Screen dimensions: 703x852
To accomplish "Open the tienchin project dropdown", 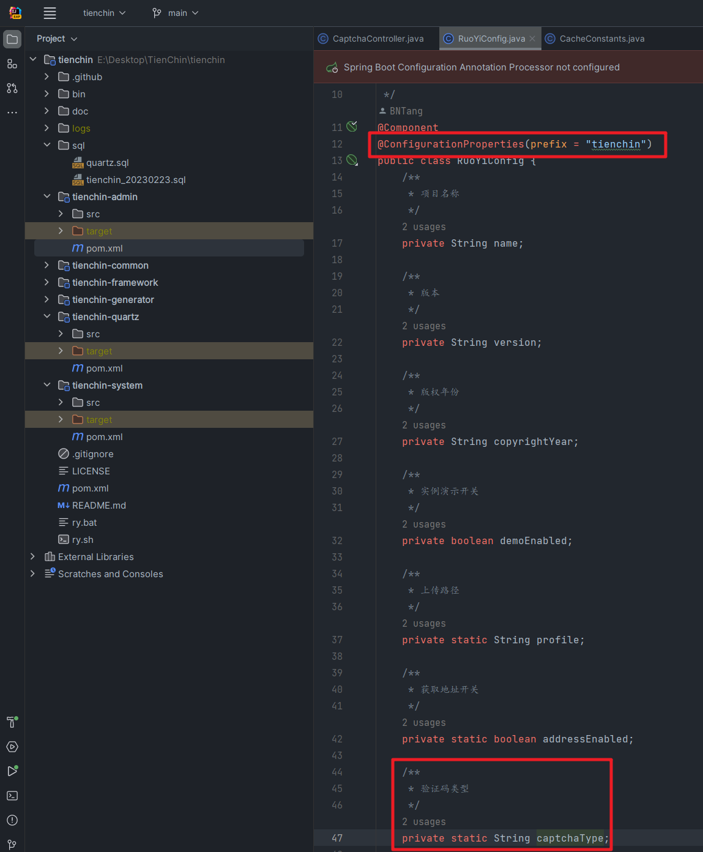I will click(104, 13).
